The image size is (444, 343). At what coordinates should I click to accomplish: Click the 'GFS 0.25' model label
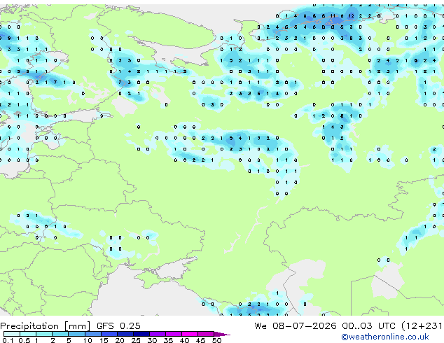click(118, 326)
